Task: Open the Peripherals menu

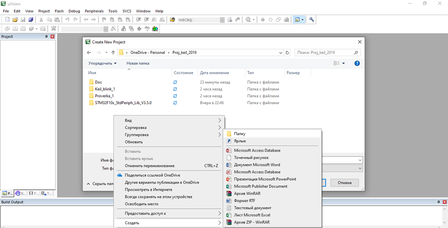Action: [x=94, y=11]
